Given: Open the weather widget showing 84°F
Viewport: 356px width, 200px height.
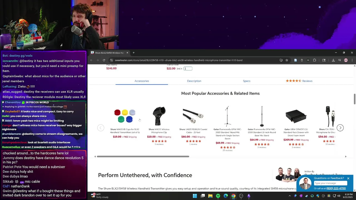Looking at the screenshot, I should pos(100,196).
